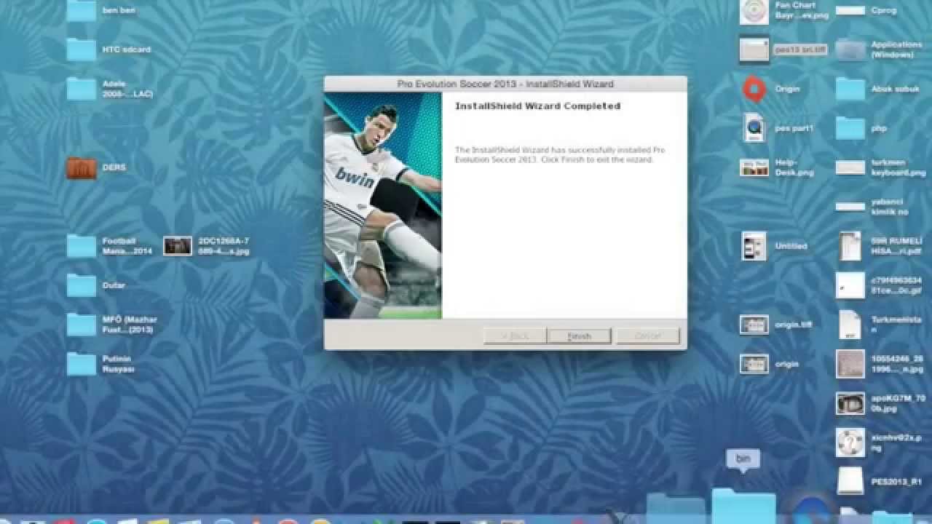Screen dimensions: 932x524
Task: Select the 'yabanci kimlik no' file icon
Action: pyautogui.click(x=850, y=207)
